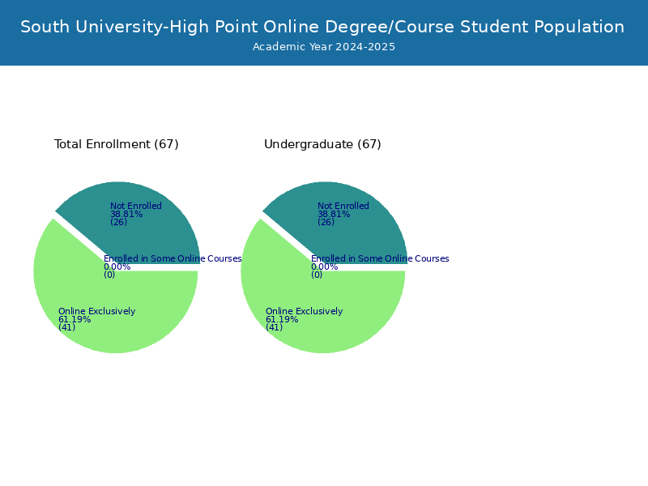The image size is (648, 486).
Task: Click the (41) count value on right chart
Action: [x=274, y=327]
